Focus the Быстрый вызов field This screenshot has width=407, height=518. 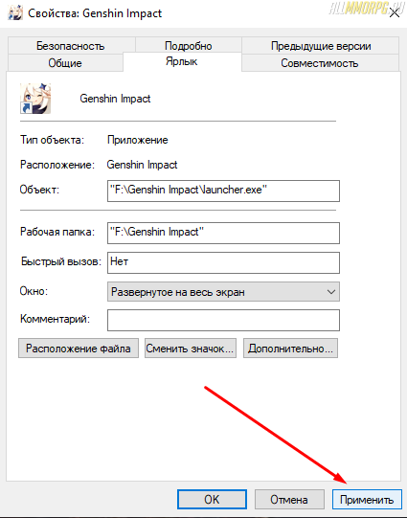[x=223, y=262]
